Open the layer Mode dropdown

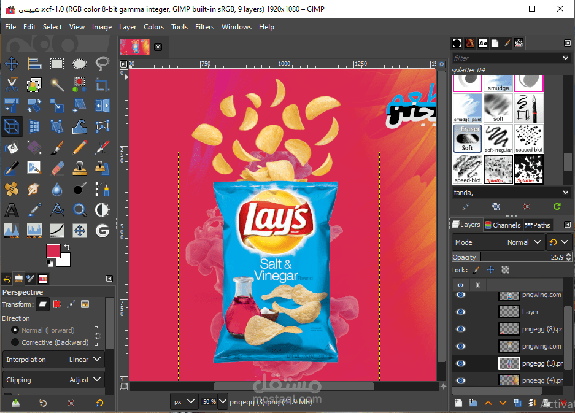point(498,242)
